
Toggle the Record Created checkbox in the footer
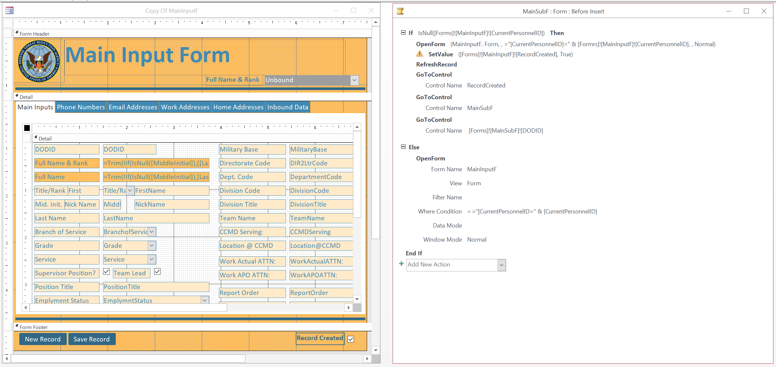350,339
